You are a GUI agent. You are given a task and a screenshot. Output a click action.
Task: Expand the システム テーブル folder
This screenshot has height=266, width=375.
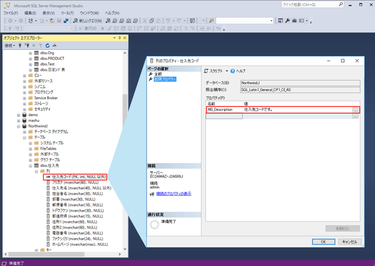31,143
